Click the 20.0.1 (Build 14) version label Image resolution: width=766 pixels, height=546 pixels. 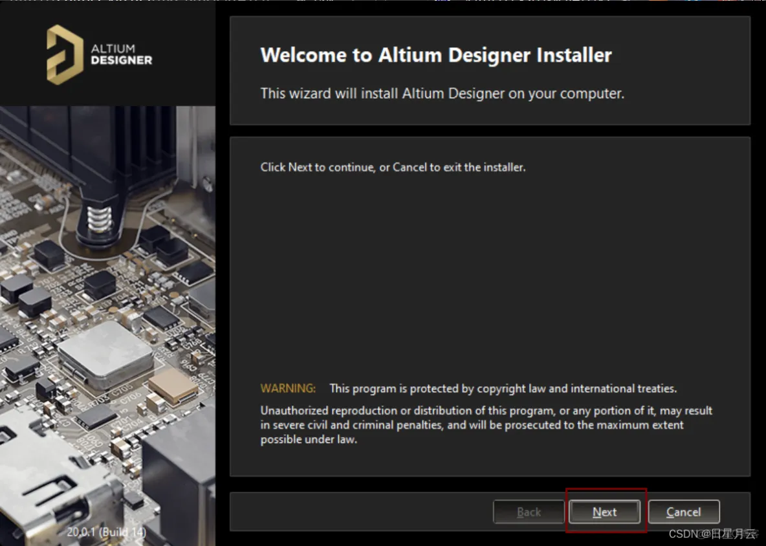click(x=107, y=532)
